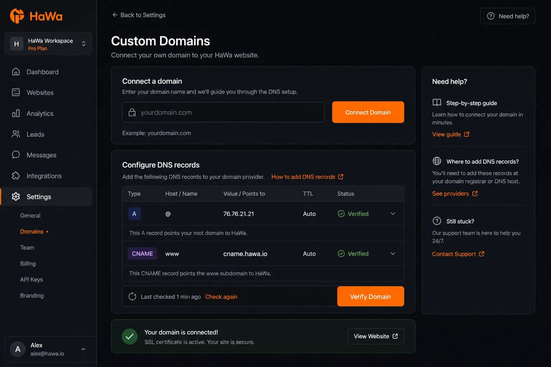Viewport: 551px width, 367px height.
Task: Click the Analytics bar chart icon
Action: click(16, 113)
